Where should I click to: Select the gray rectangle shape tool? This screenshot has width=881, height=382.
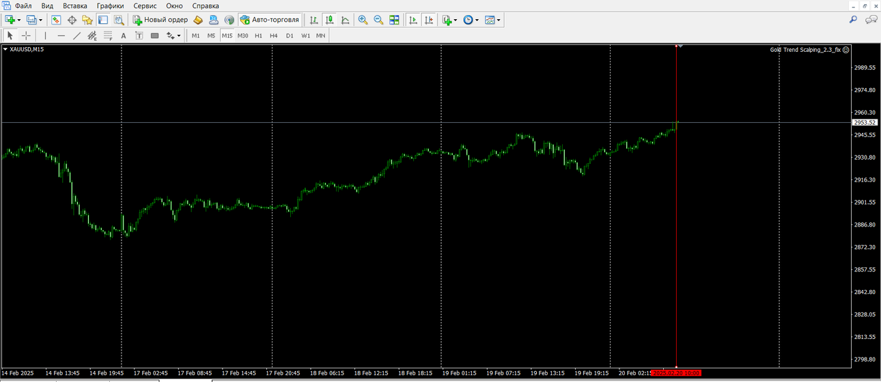(155, 35)
